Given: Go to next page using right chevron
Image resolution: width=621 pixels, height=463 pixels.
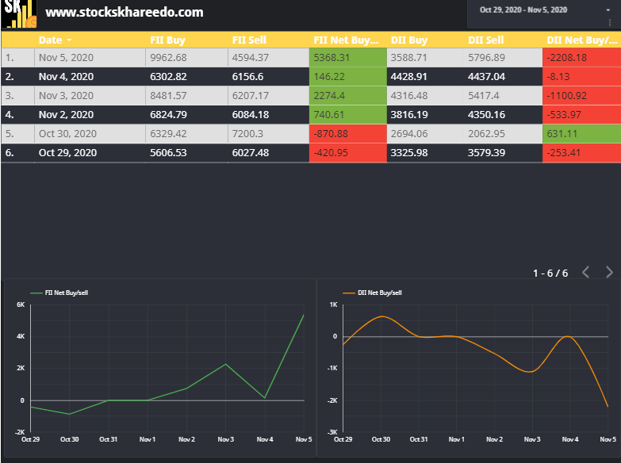Looking at the screenshot, I should [609, 272].
